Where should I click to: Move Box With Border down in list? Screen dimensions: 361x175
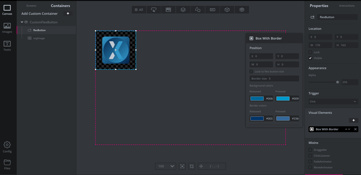[349, 129]
